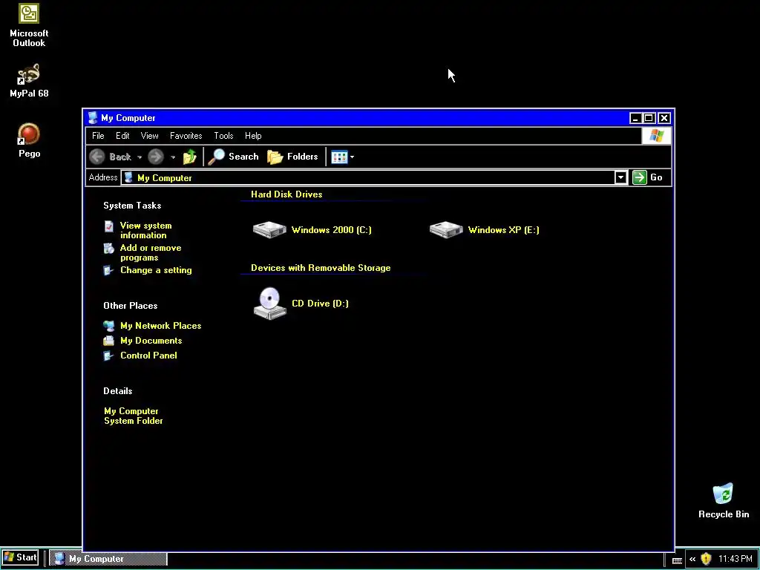Open the Microsoft Outlook desktop icon
Viewport: 760px width, 570px height.
[x=29, y=24]
